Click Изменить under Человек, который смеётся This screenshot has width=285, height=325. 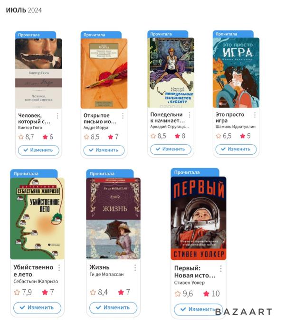pos(38,150)
